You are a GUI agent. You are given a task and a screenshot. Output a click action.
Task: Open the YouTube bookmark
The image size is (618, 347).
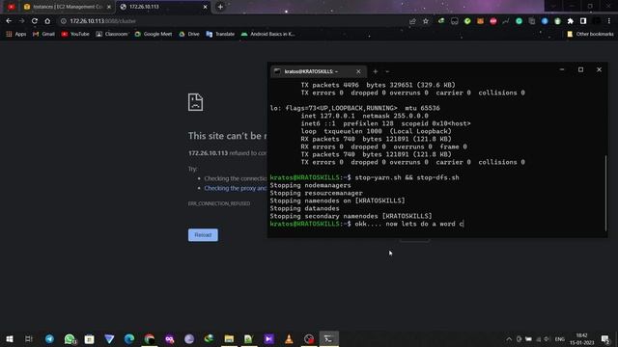pyautogui.click(x=75, y=35)
